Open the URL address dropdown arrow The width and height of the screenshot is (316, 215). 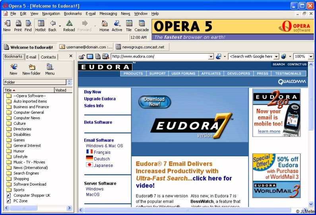tap(211, 56)
